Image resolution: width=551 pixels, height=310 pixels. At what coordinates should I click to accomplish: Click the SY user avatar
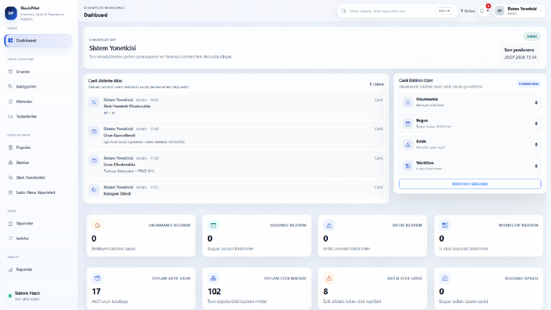point(500,11)
